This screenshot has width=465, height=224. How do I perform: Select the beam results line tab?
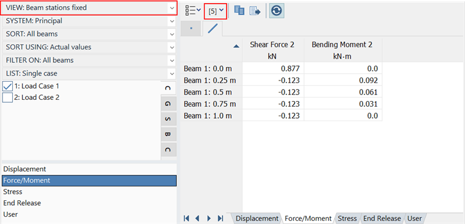point(213,29)
